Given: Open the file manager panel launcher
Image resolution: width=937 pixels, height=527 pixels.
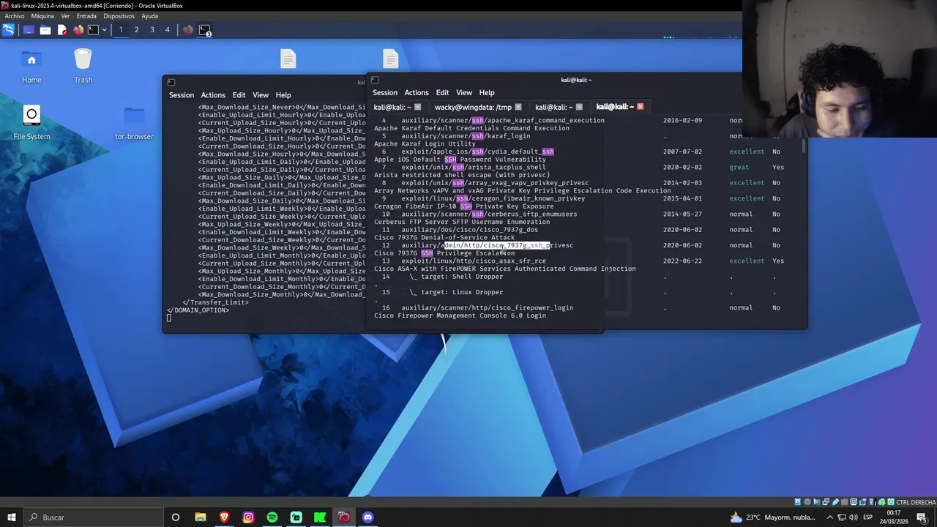Looking at the screenshot, I should [x=45, y=30].
